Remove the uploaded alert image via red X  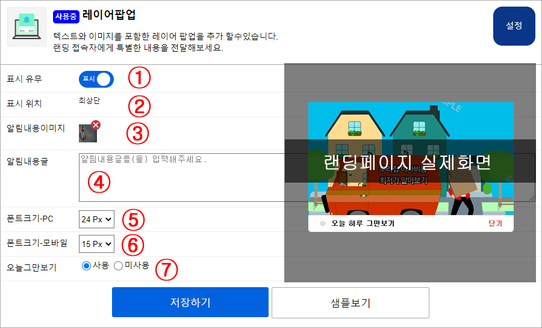[x=96, y=125]
